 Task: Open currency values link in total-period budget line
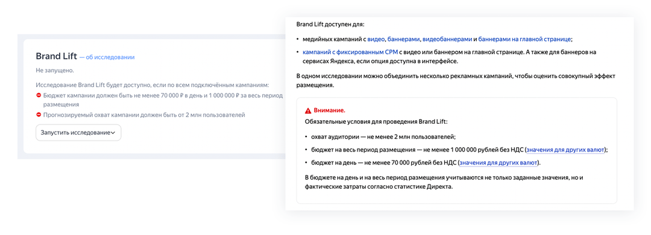(x=565, y=150)
